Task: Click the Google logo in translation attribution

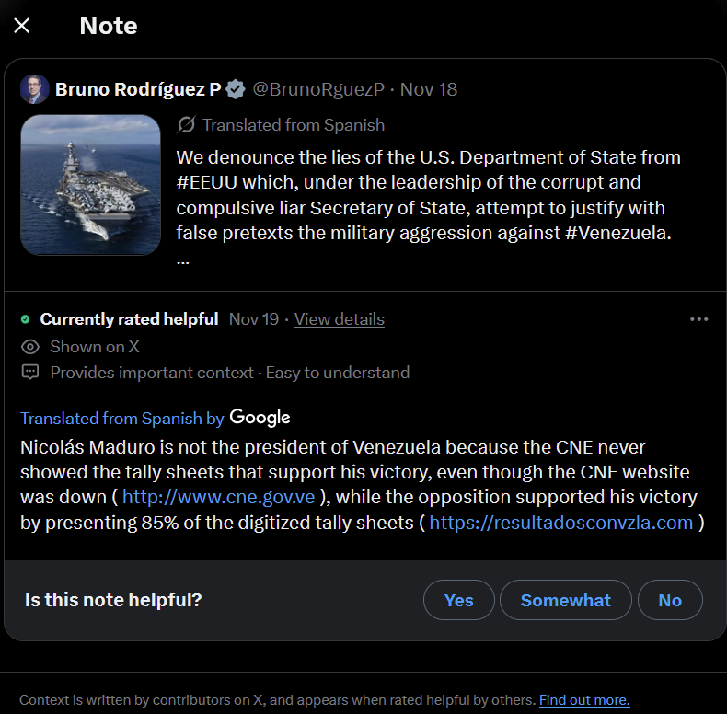Action: (x=260, y=418)
